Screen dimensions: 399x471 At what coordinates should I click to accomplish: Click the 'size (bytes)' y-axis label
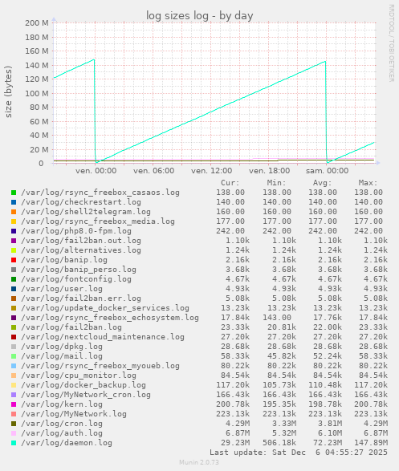8,92
